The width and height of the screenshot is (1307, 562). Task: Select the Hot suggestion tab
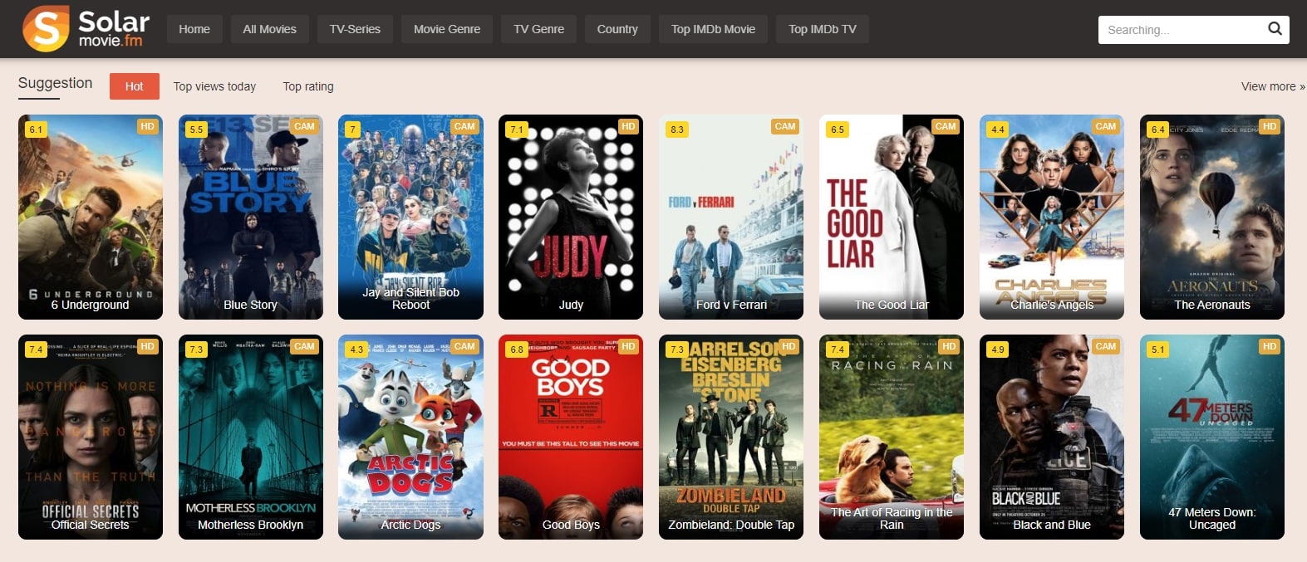pyautogui.click(x=135, y=86)
